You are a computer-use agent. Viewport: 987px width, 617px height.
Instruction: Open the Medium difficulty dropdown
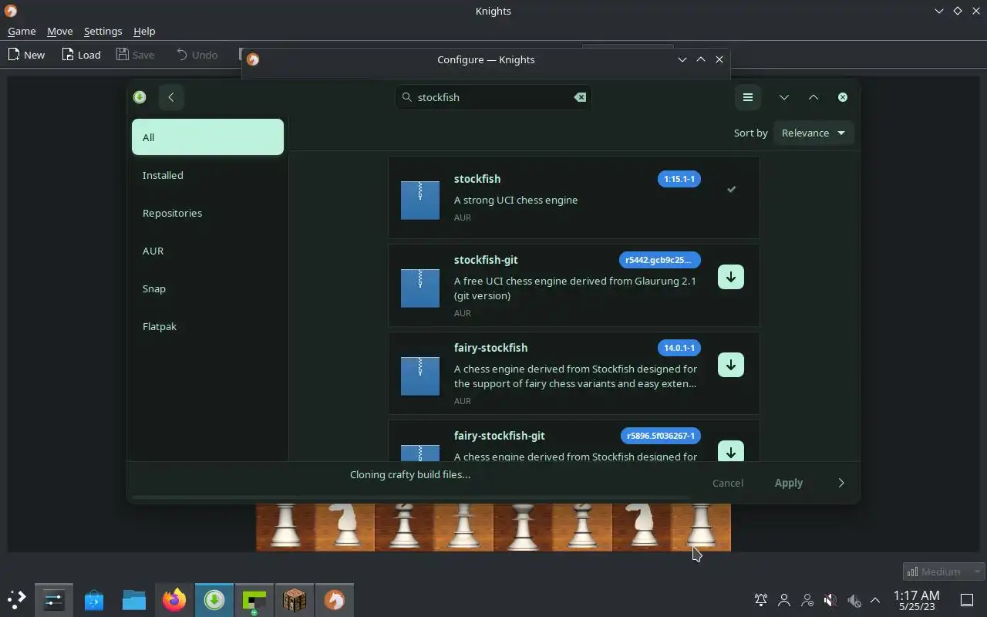(944, 571)
